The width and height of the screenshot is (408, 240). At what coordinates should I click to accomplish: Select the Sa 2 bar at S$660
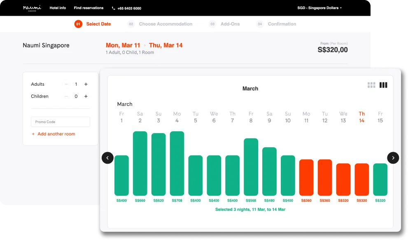(140, 163)
